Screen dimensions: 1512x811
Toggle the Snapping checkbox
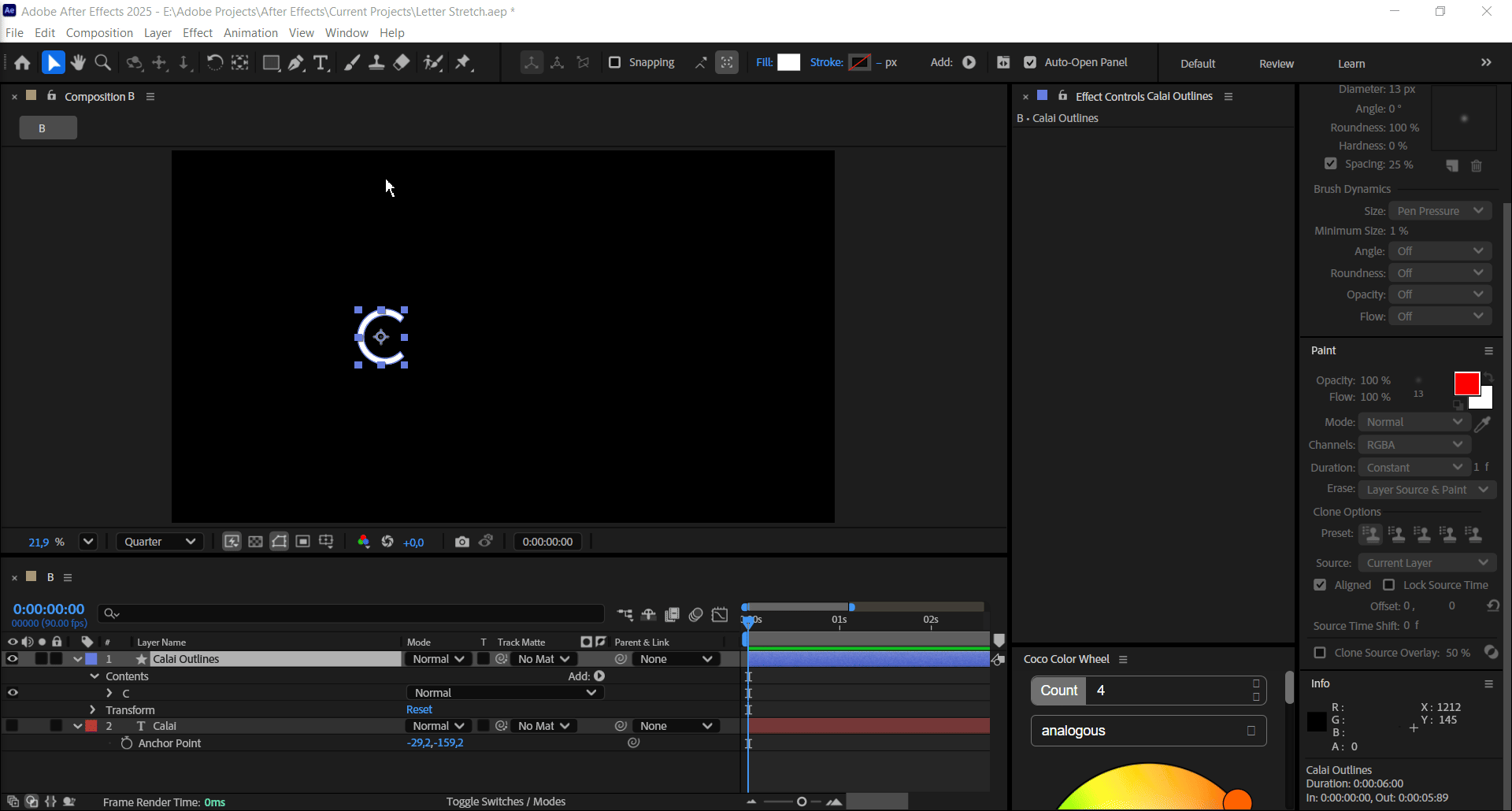tap(615, 62)
